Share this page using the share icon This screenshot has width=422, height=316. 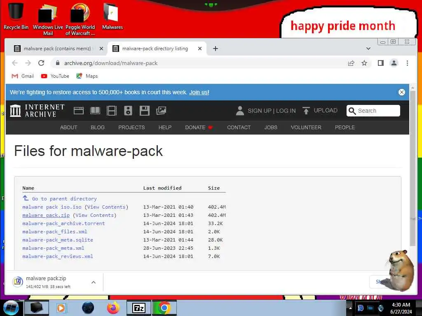pyautogui.click(x=351, y=63)
